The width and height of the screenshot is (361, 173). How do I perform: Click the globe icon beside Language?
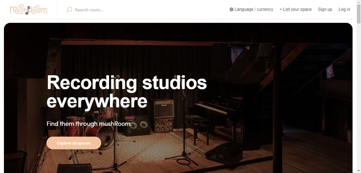[x=231, y=9]
